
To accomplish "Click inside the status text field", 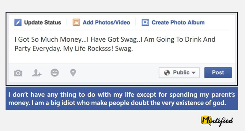I will pos(122,47).
